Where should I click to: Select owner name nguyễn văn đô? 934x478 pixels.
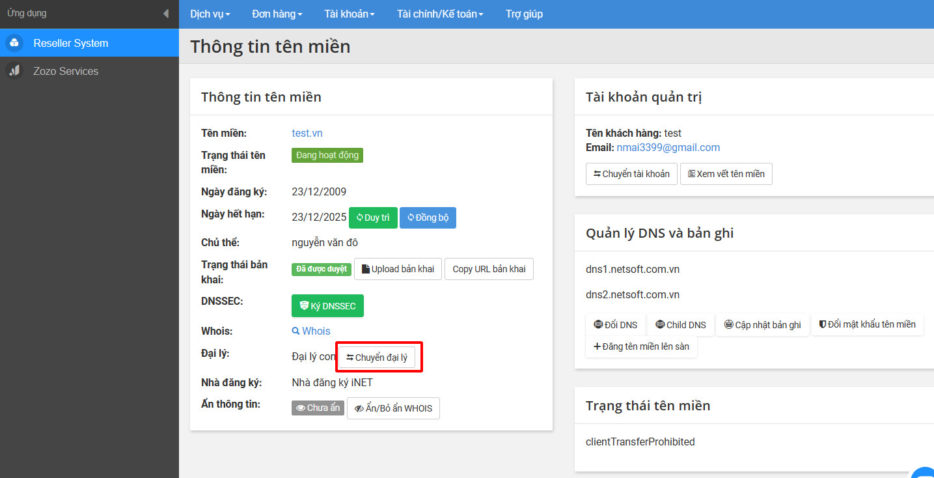point(325,242)
